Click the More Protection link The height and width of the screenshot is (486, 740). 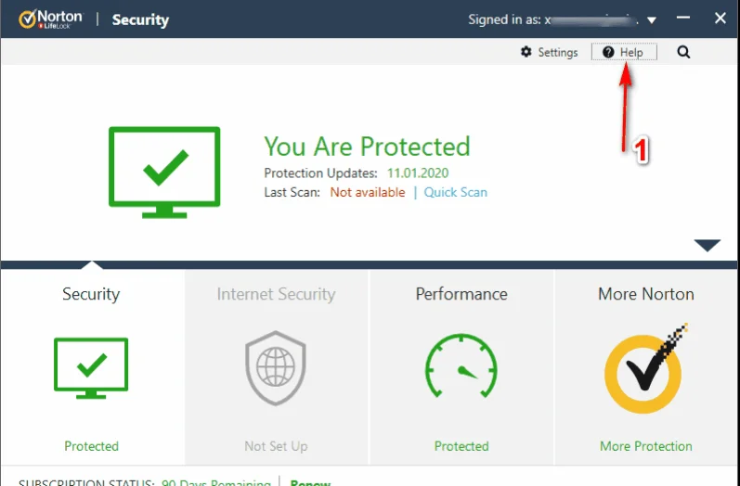click(646, 446)
